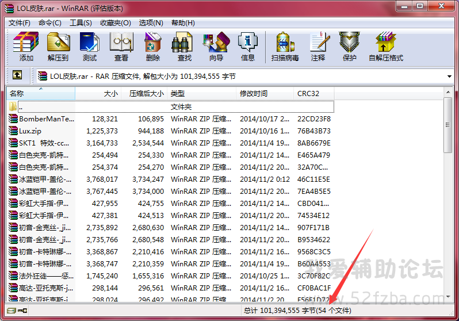
Task: Open the 查找 (Find) binoculars tool
Action: click(185, 47)
